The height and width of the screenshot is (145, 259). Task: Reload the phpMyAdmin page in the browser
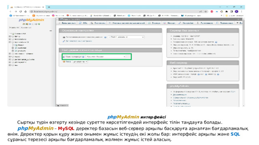(21, 12)
